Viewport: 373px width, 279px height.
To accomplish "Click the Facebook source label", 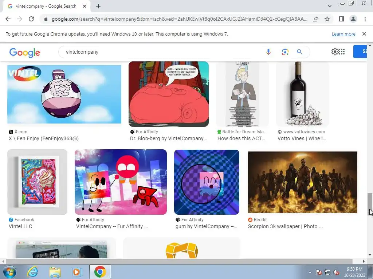I will tap(24, 220).
